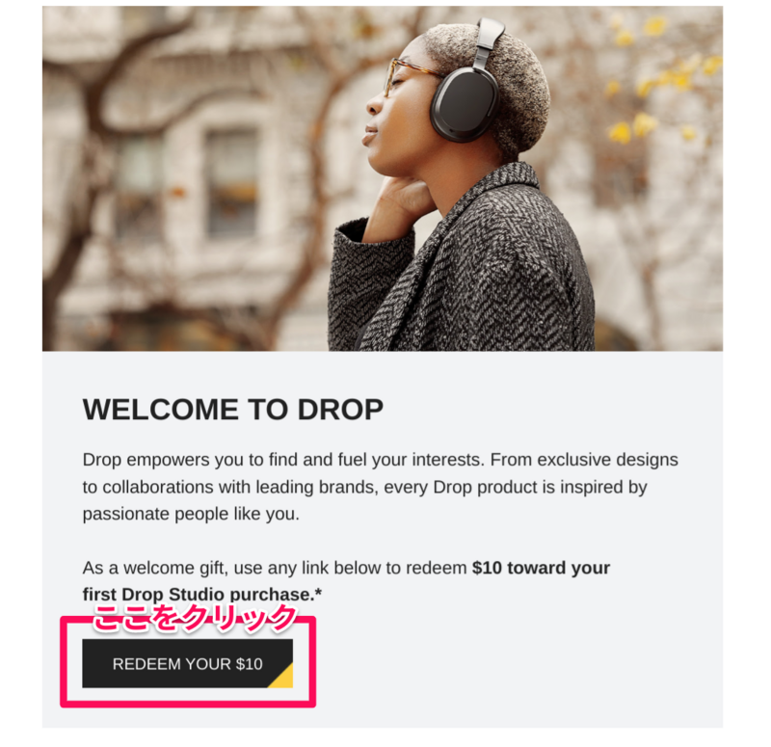
Task: Click the "to collaborations with leading brands" line
Action: tap(365, 487)
